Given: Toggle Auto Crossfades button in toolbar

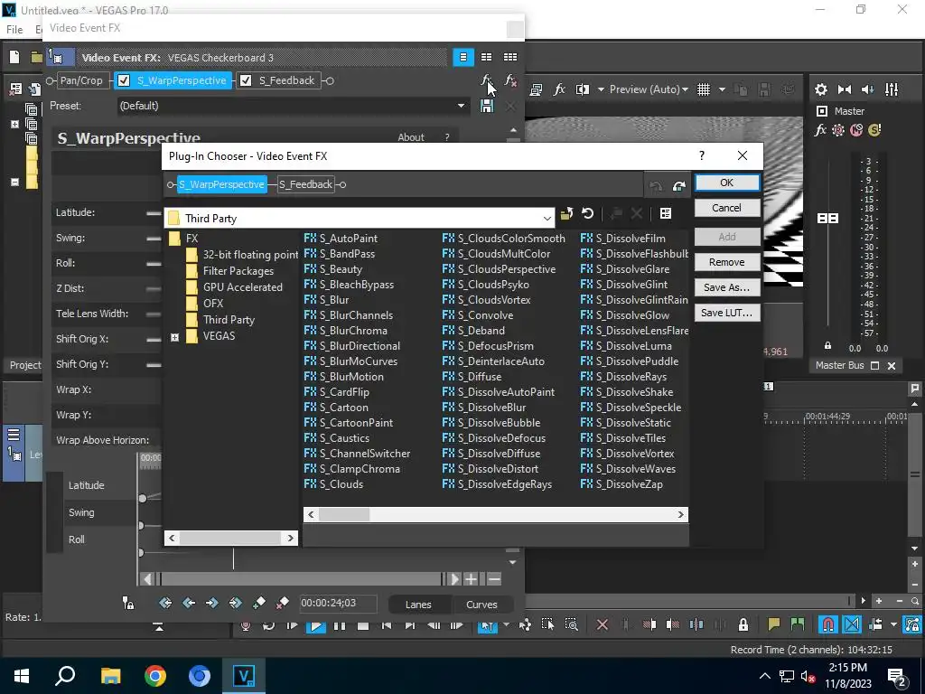Looking at the screenshot, I should coord(852,624).
